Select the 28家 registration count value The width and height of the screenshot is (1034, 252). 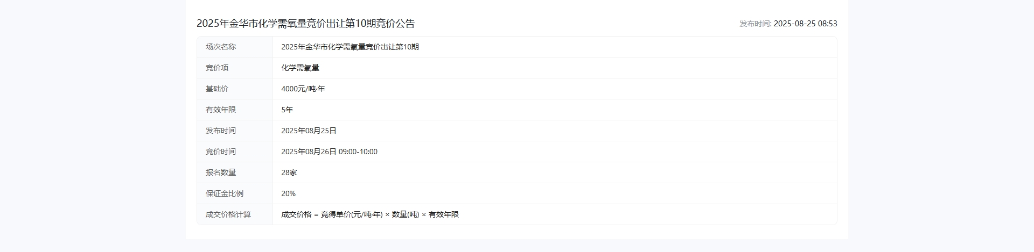(289, 172)
